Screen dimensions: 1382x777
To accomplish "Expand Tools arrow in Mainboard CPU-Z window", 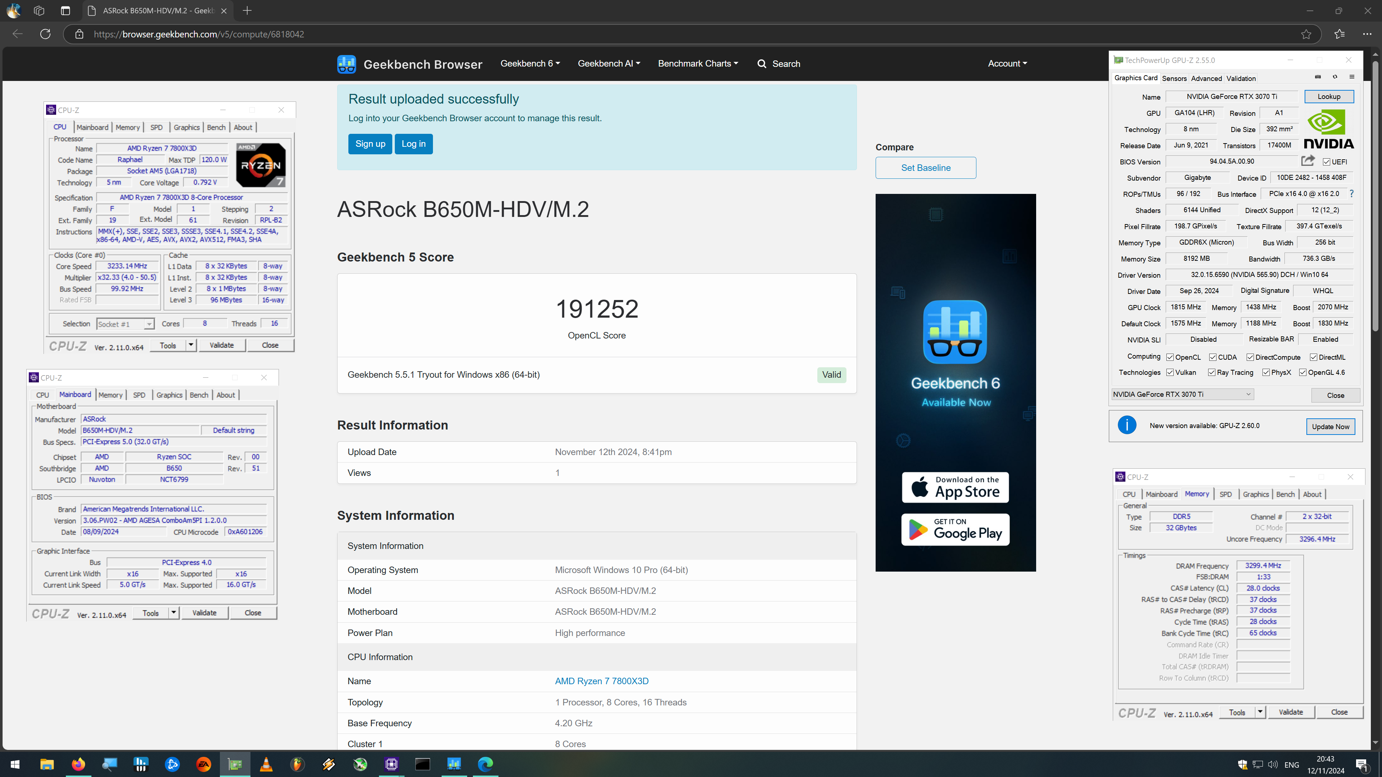I will click(174, 612).
